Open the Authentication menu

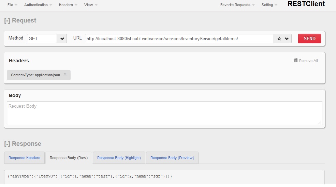[38, 5]
